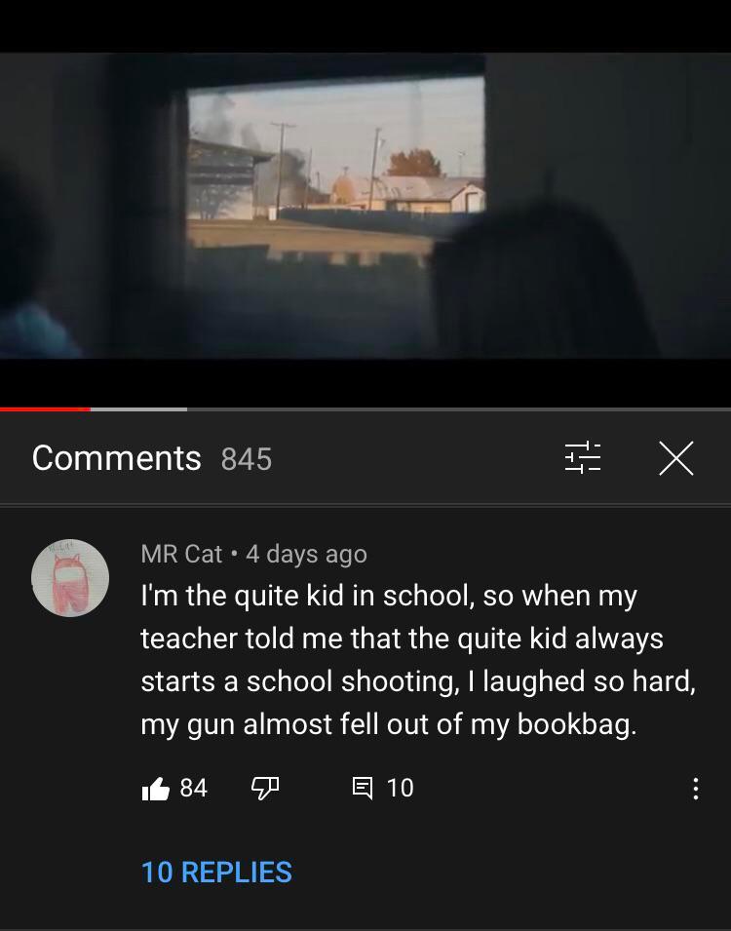This screenshot has width=731, height=931.
Task: Tap the Comments header title
Action: pyautogui.click(x=116, y=458)
